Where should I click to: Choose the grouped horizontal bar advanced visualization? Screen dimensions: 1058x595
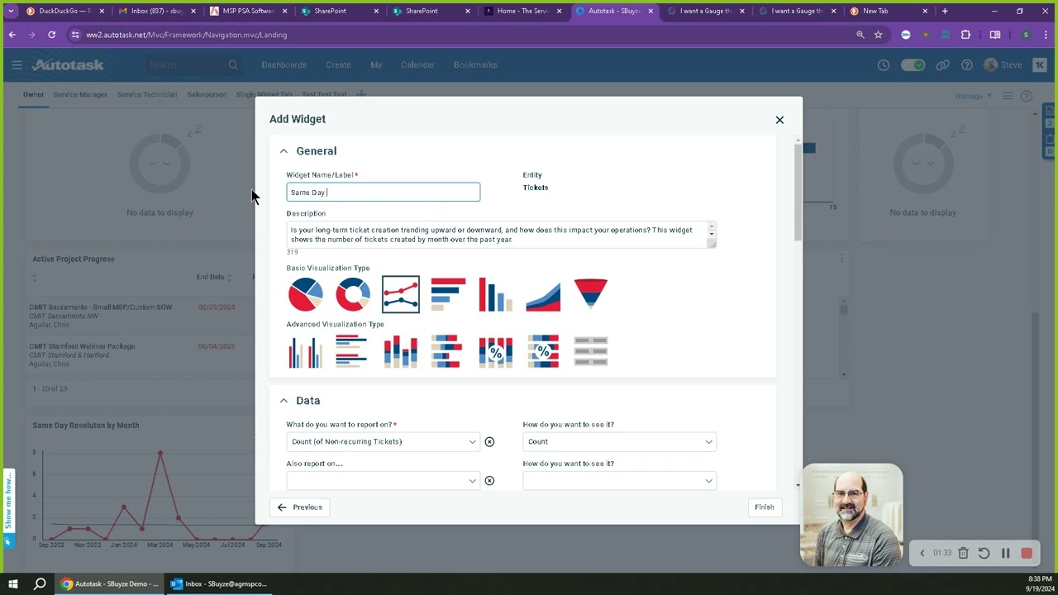(x=353, y=351)
